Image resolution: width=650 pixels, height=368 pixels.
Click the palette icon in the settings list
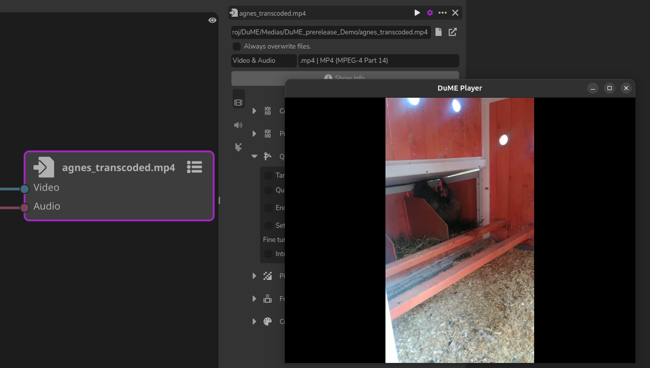(x=268, y=321)
